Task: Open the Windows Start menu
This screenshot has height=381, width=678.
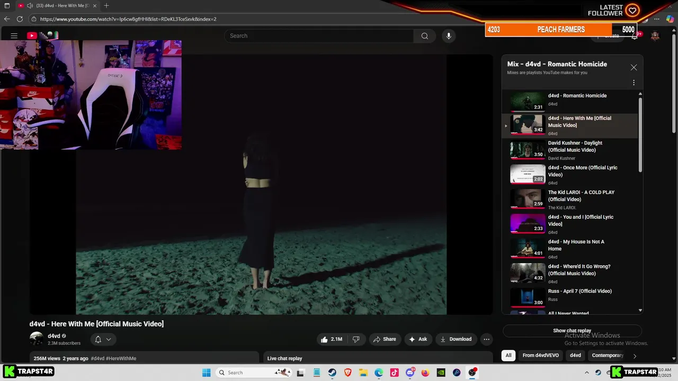Action: click(x=206, y=373)
